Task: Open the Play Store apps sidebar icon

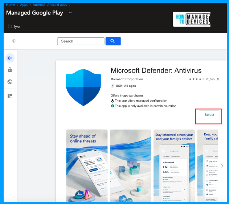Action: click(x=10, y=58)
